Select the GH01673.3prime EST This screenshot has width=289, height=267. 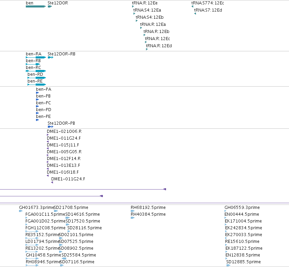pos(21,211)
